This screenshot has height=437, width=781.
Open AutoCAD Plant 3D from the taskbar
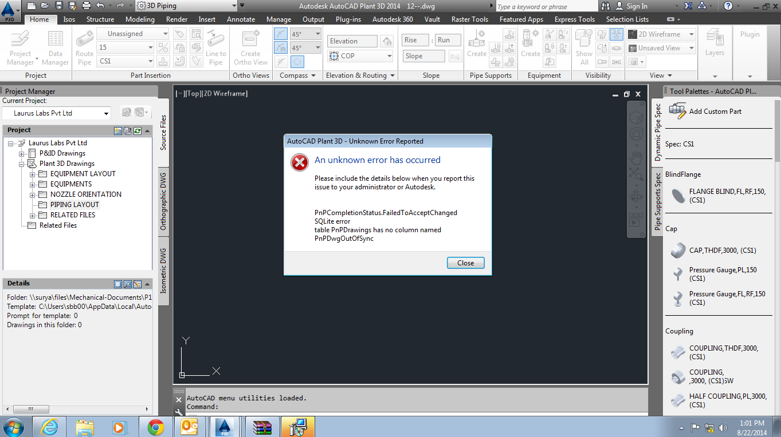(225, 426)
